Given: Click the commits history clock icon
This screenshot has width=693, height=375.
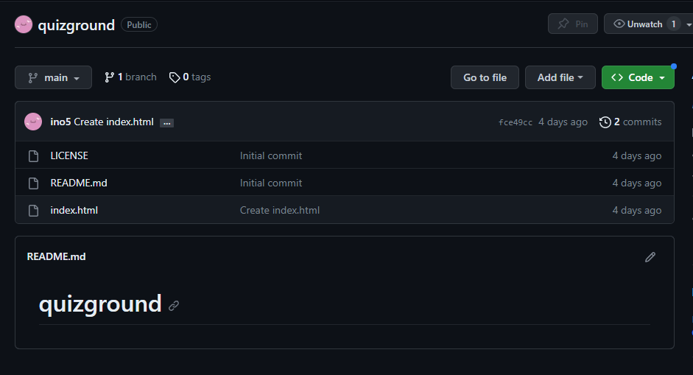Looking at the screenshot, I should 605,122.
